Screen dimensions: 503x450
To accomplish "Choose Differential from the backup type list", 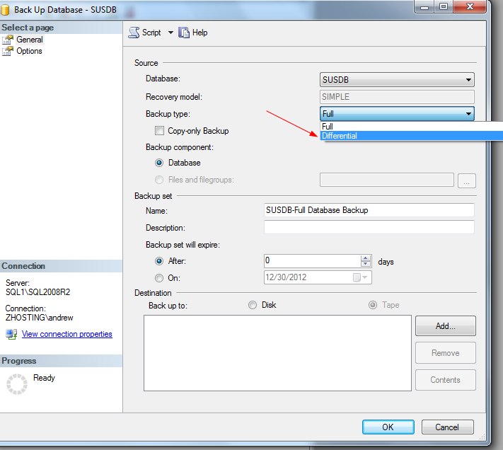I will coord(412,136).
